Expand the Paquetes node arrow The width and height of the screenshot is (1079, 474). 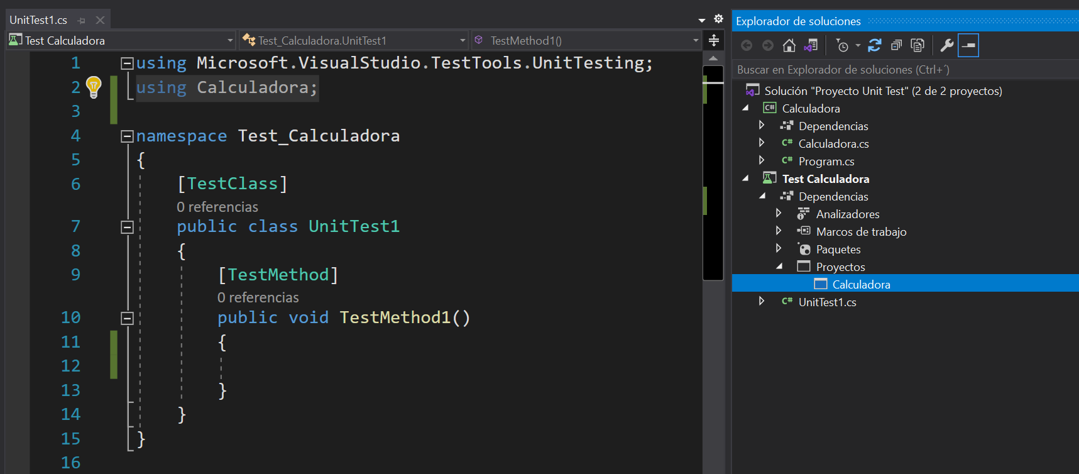click(779, 248)
